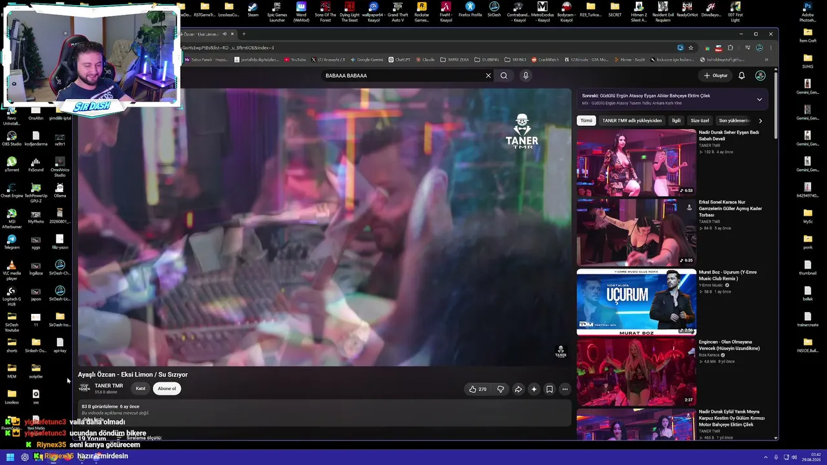
Task: Select the Firefox Profile desktop icon
Action: pyautogui.click(x=470, y=10)
